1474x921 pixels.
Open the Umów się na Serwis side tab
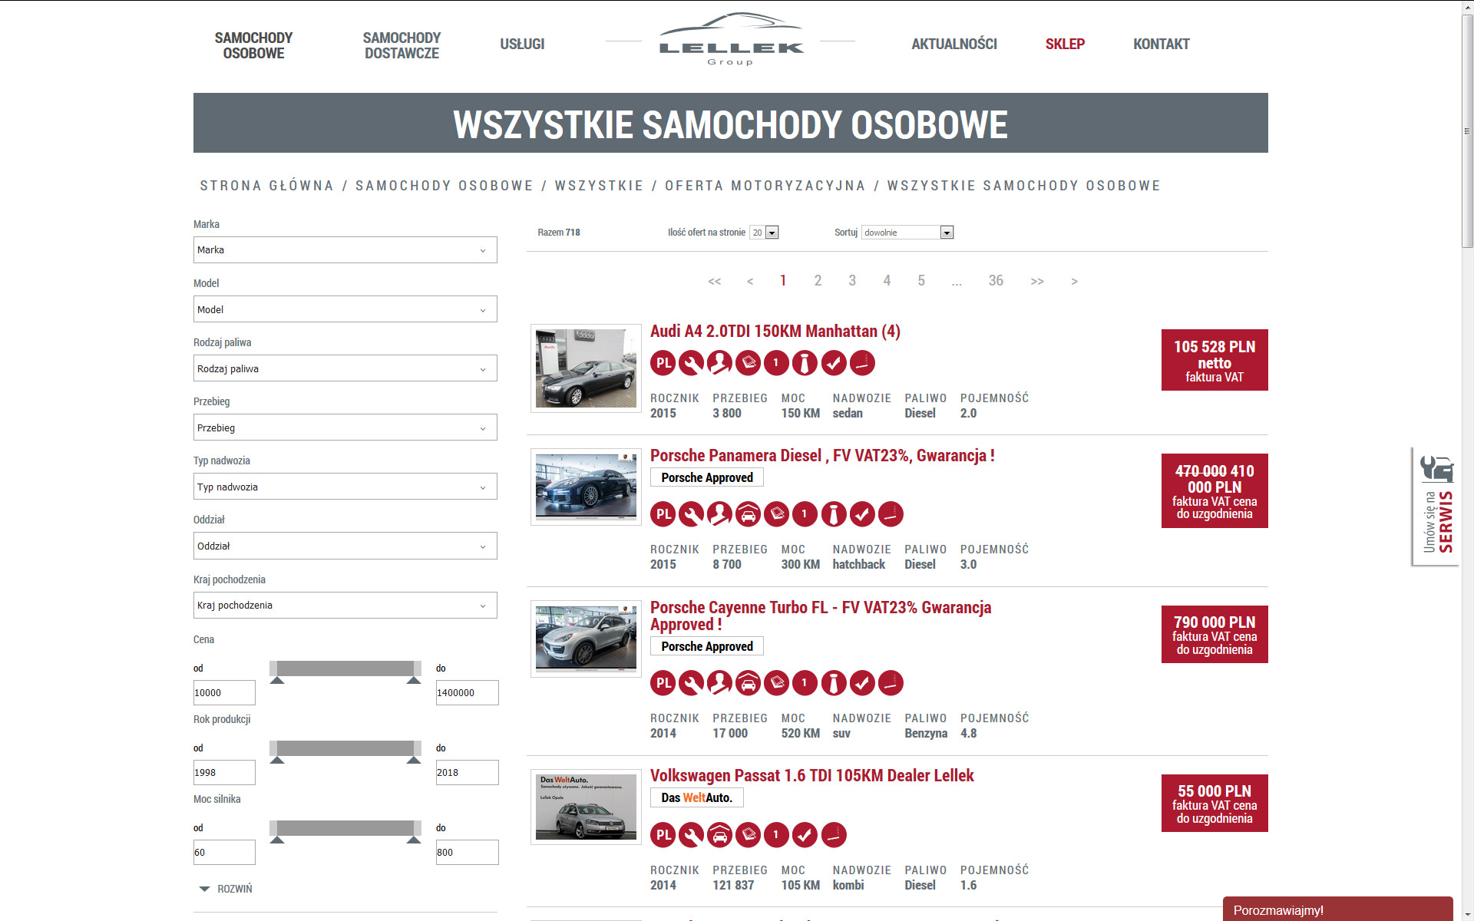pyautogui.click(x=1436, y=507)
